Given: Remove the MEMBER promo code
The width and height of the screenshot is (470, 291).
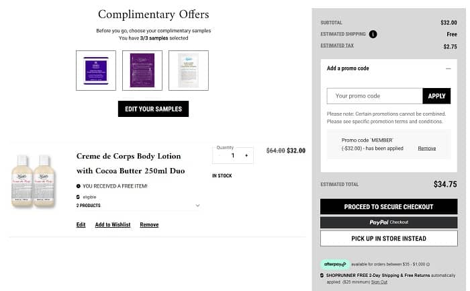Looking at the screenshot, I should coord(426,148).
